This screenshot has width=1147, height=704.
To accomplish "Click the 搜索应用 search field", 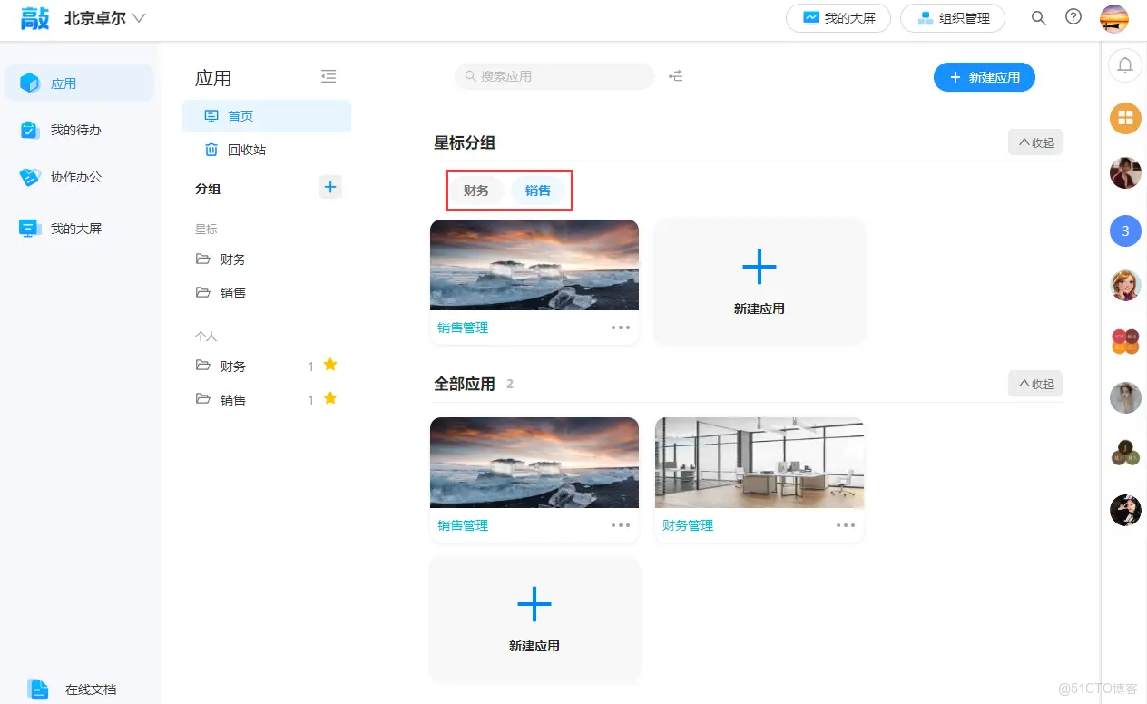I will [554, 76].
